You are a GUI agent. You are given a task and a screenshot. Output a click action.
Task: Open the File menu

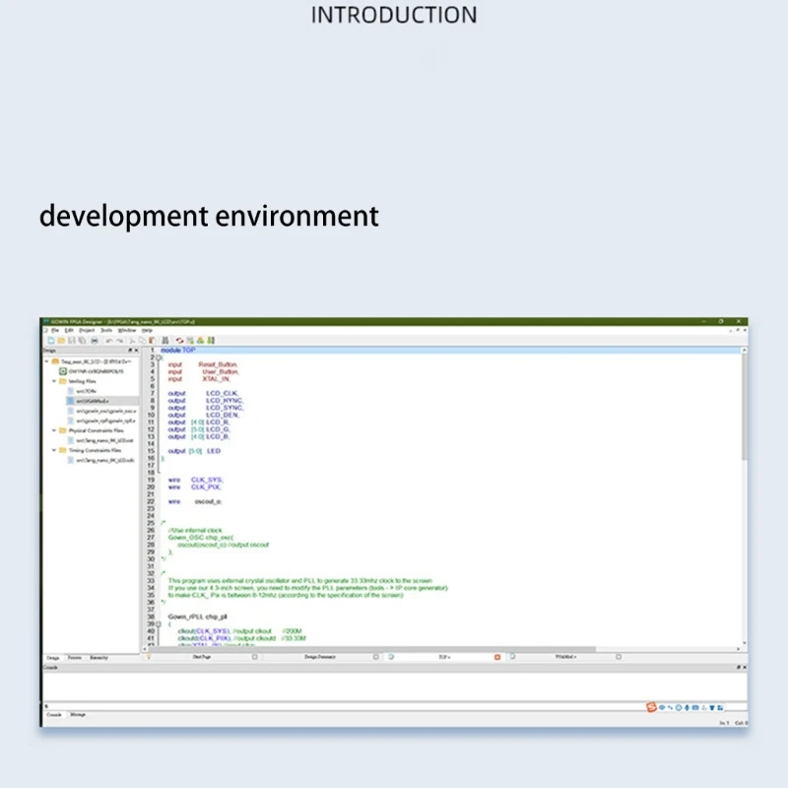point(55,330)
